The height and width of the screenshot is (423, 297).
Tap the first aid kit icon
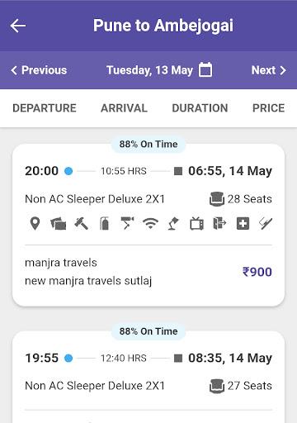click(x=243, y=223)
